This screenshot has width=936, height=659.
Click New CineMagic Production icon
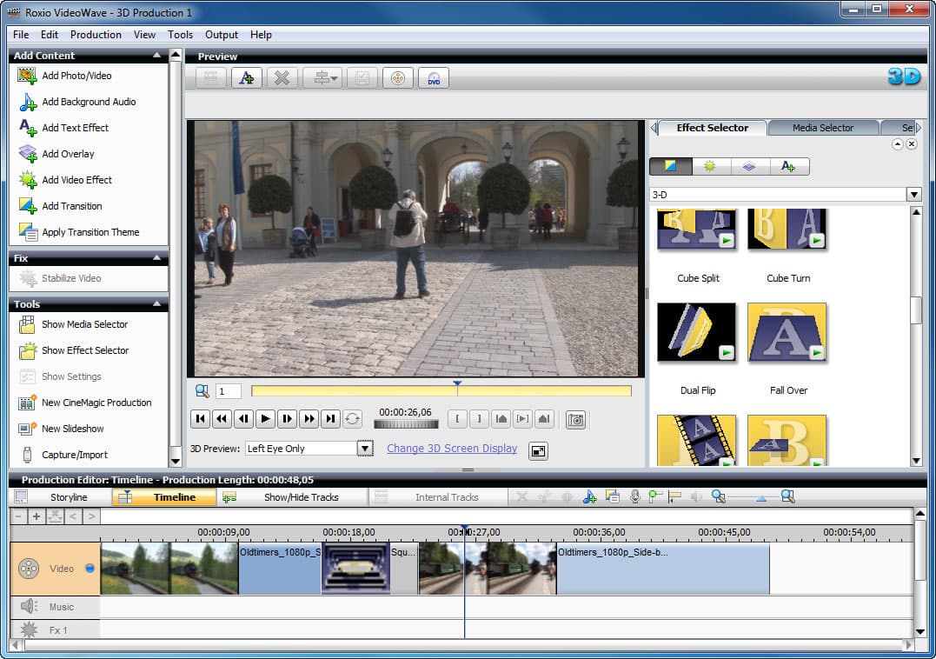tap(28, 403)
